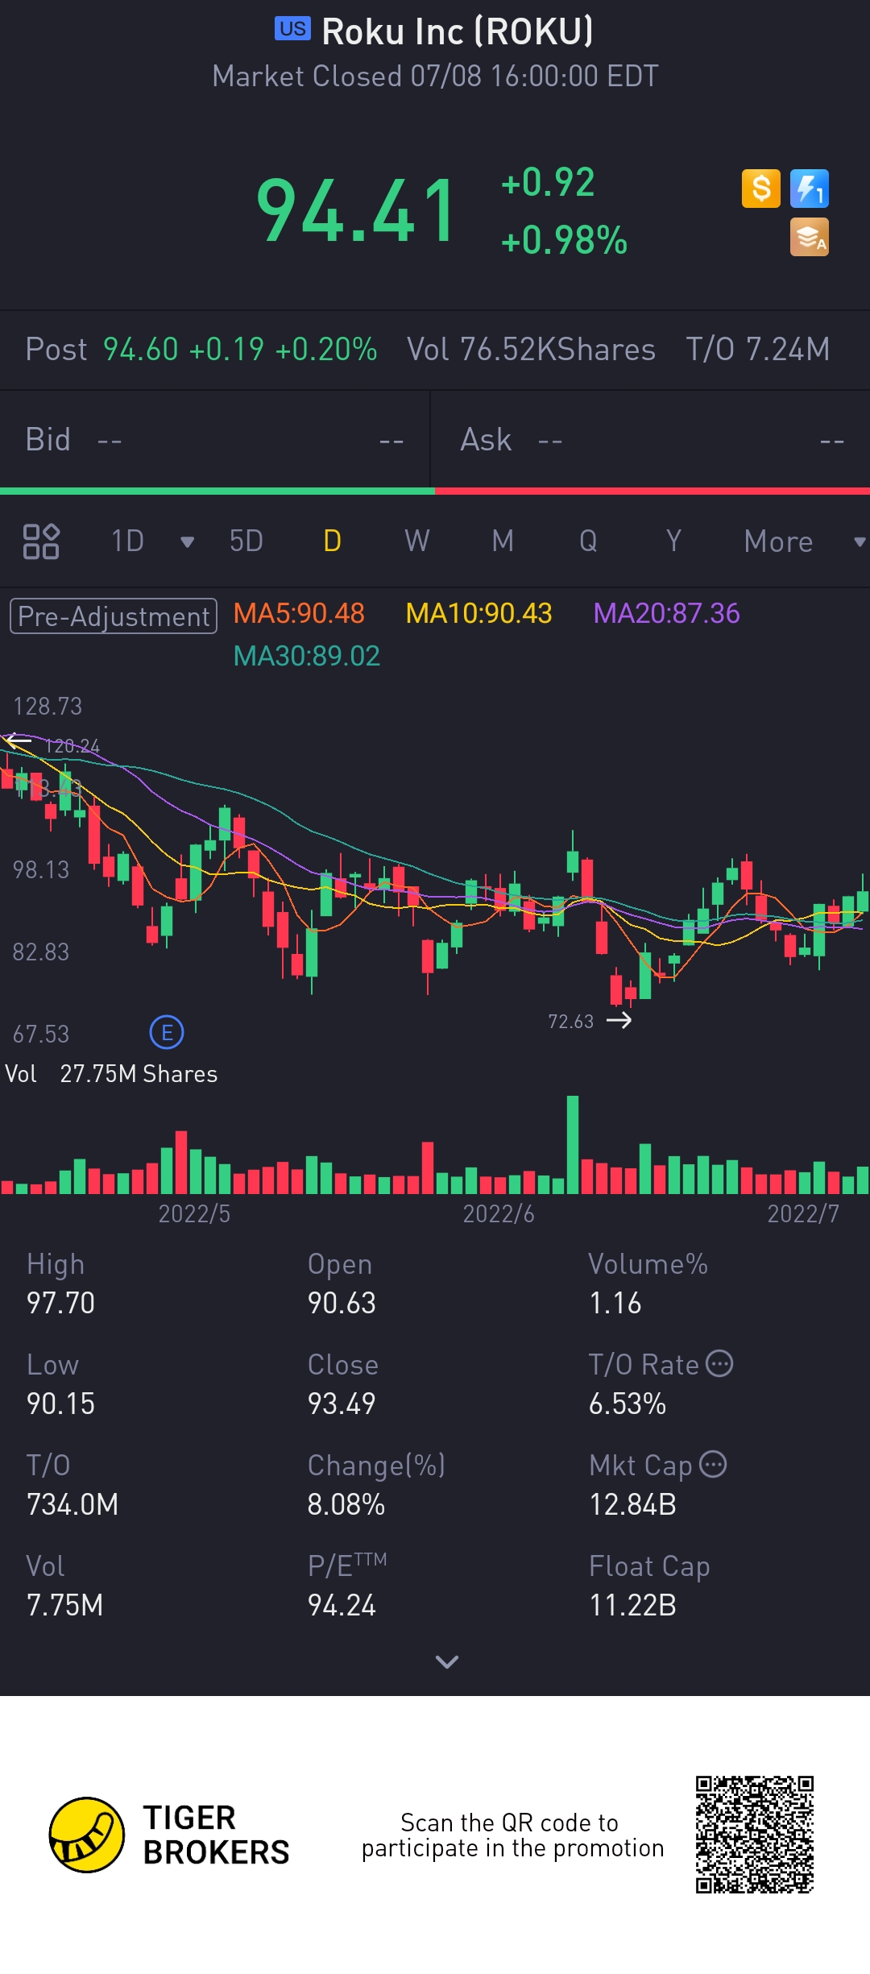Tap the 2022/6 date axis label
Viewport: 870px width, 1974px height.
click(499, 1213)
